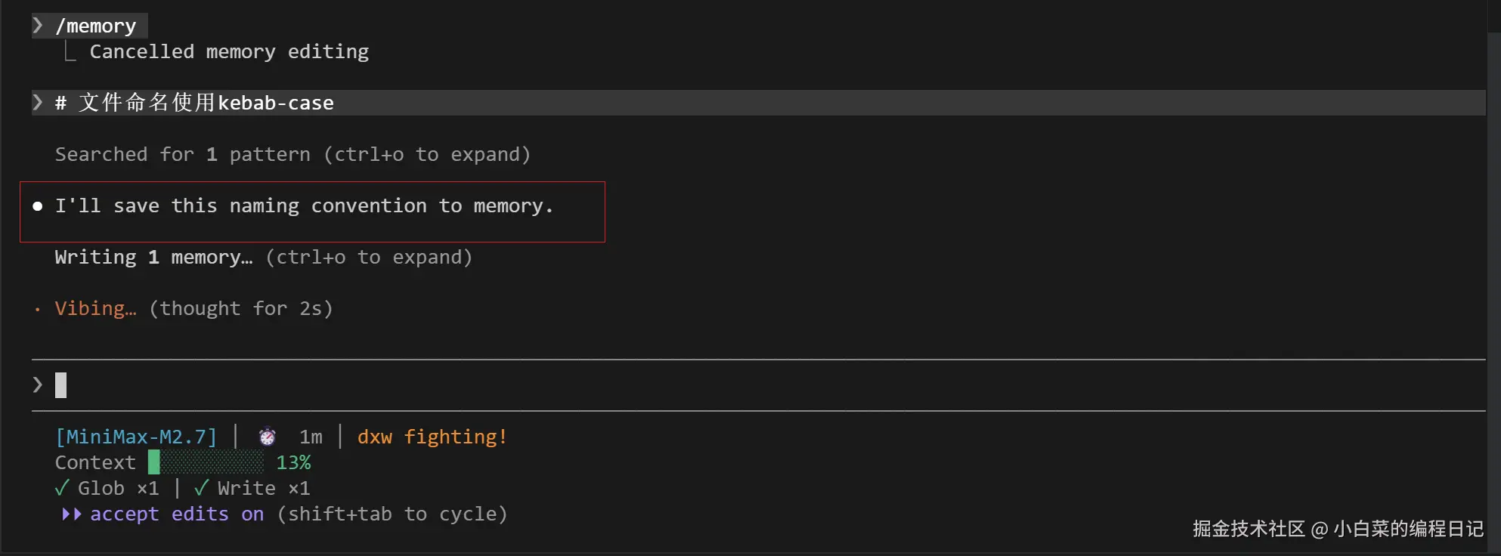The image size is (1501, 556).
Task: Click the "dxw fighting!" status text
Action: [x=432, y=437]
